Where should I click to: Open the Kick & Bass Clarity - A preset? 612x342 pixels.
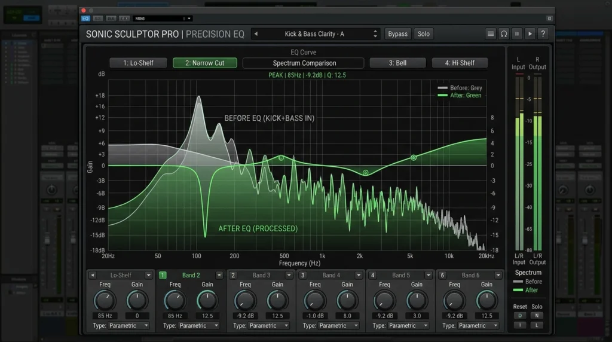314,34
